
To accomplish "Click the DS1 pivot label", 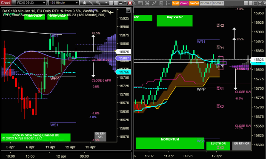I will tap(220, 88).
